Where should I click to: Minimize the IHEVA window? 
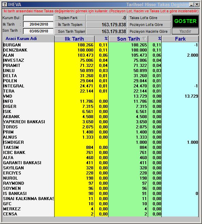[x=191, y=4]
